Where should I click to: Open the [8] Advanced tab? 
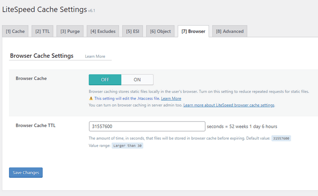coord(230,31)
